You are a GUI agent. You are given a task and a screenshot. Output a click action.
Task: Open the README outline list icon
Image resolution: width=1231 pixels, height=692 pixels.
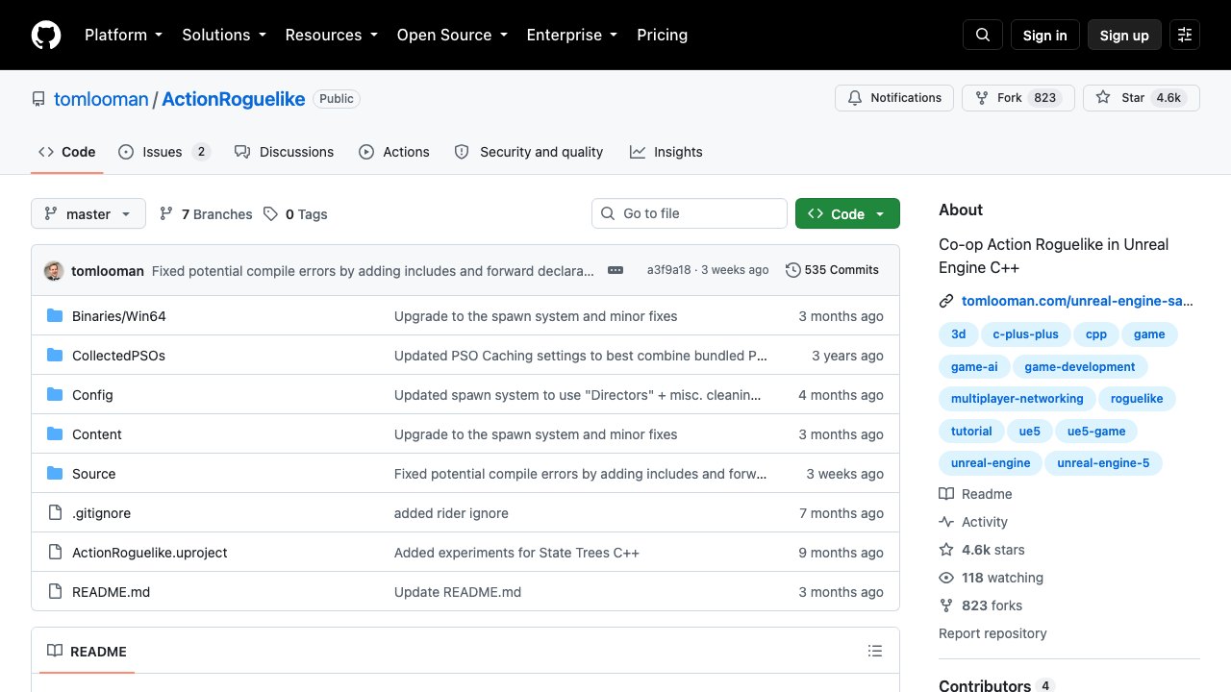(875, 651)
